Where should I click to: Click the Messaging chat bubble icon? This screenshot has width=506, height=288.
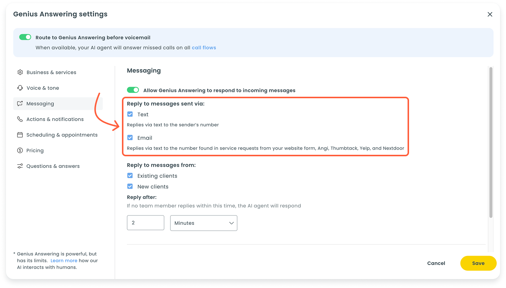coord(20,104)
